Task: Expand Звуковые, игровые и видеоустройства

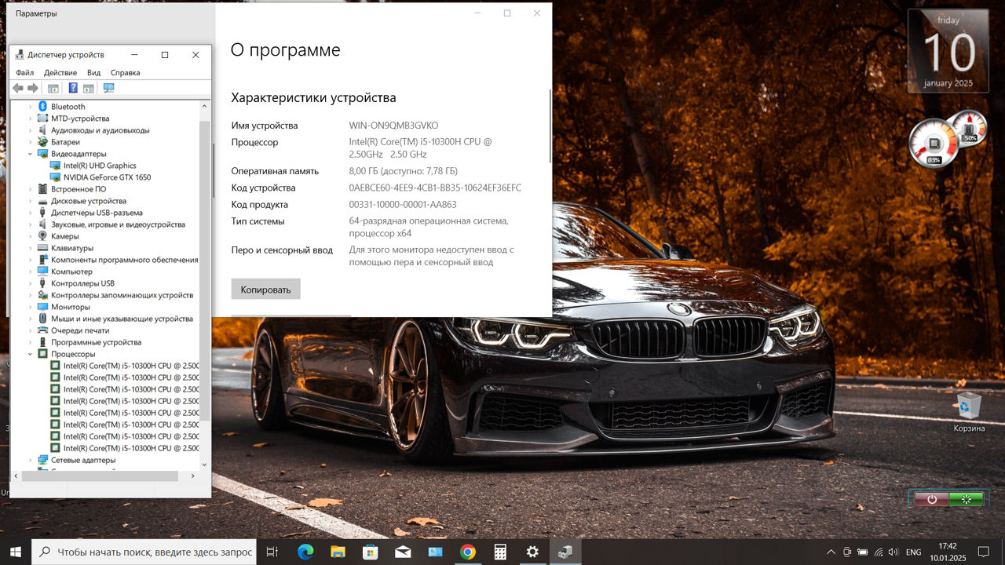Action: 31,224
